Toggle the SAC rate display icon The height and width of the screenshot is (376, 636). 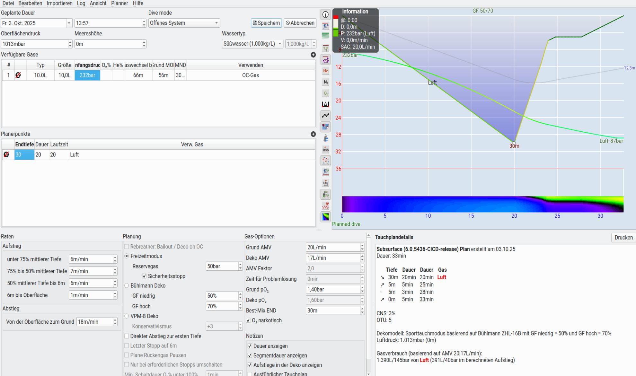pos(325,194)
